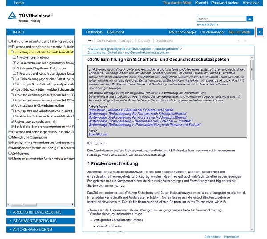Click the page icon beside 1 Problembeschreibung
The width and height of the screenshot is (267, 239).
click(x=15, y=57)
